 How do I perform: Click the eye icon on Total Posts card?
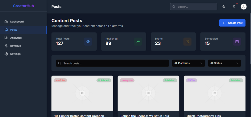pyautogui.click(x=88, y=42)
